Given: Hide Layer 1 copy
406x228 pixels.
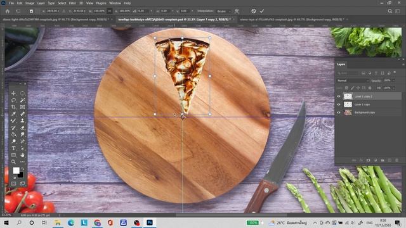Looking at the screenshot, I should [339, 104].
